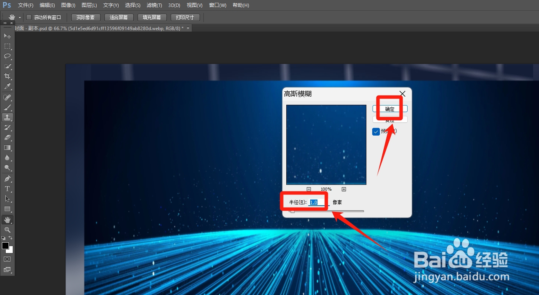Click the 半径 radius input field
Image resolution: width=539 pixels, height=295 pixels.
(x=319, y=202)
